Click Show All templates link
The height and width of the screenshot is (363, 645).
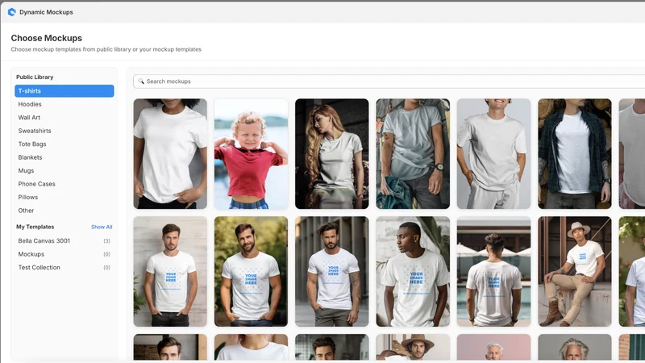102,227
